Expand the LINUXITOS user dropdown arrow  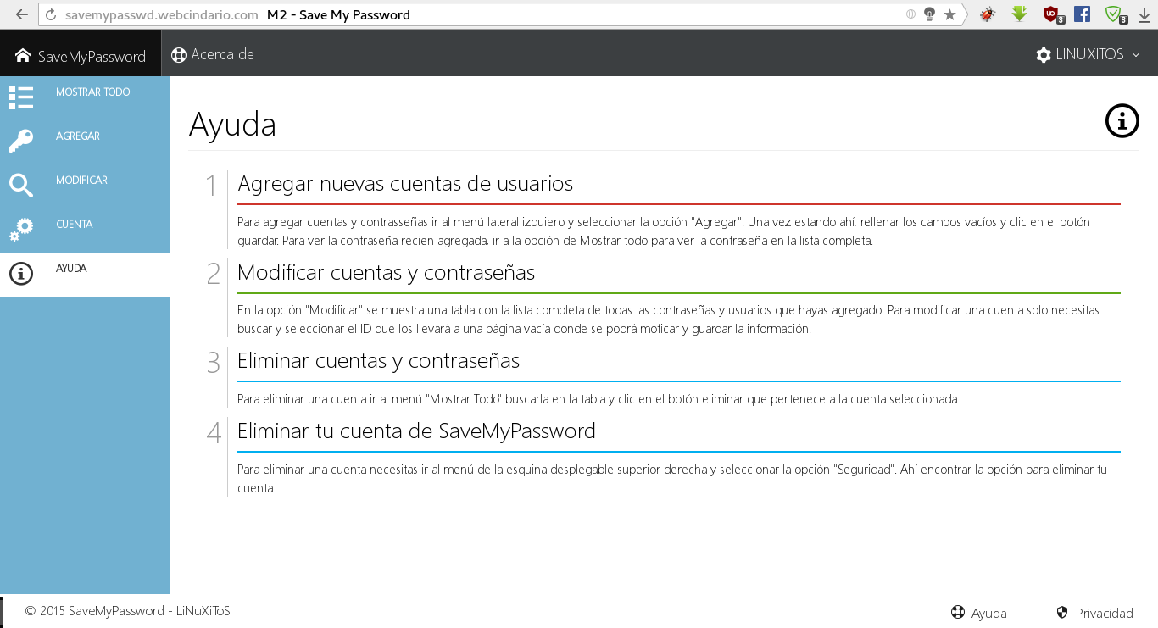click(x=1136, y=55)
